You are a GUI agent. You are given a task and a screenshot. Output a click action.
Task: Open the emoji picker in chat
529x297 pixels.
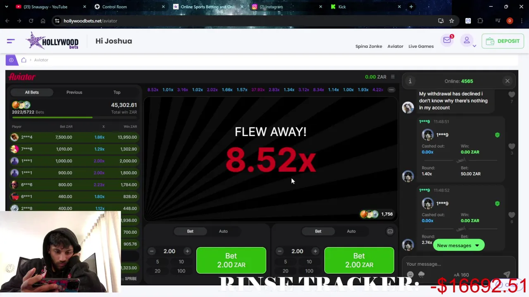click(x=410, y=275)
